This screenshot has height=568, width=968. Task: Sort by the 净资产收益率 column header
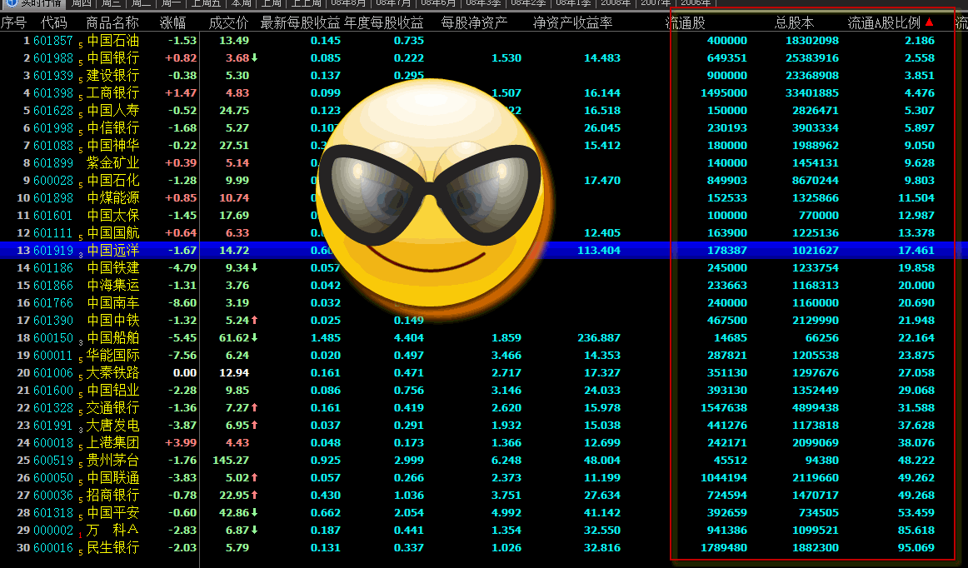tap(573, 22)
